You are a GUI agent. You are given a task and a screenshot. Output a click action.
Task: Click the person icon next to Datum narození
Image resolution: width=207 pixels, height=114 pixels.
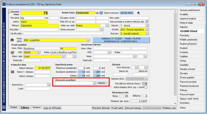coord(138,13)
